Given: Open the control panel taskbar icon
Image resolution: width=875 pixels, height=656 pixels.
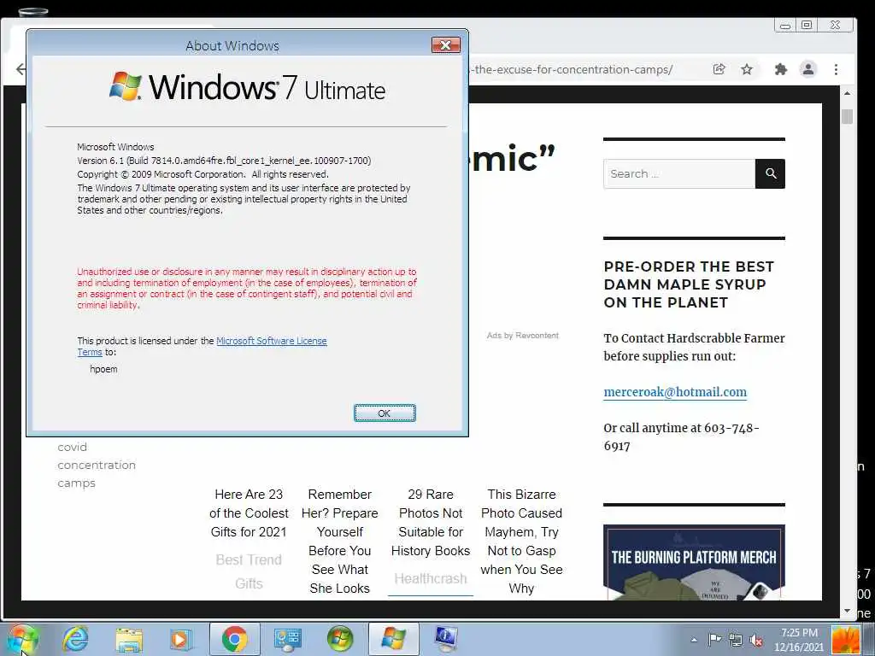Looking at the screenshot, I should [287, 639].
